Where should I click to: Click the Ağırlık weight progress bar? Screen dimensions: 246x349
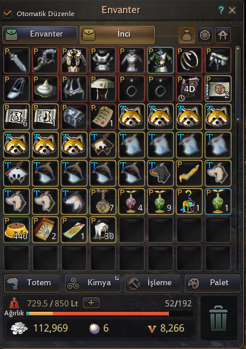click(x=110, y=314)
